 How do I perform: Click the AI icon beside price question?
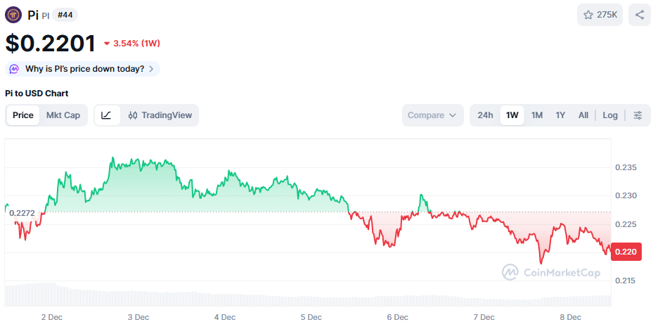[14, 69]
